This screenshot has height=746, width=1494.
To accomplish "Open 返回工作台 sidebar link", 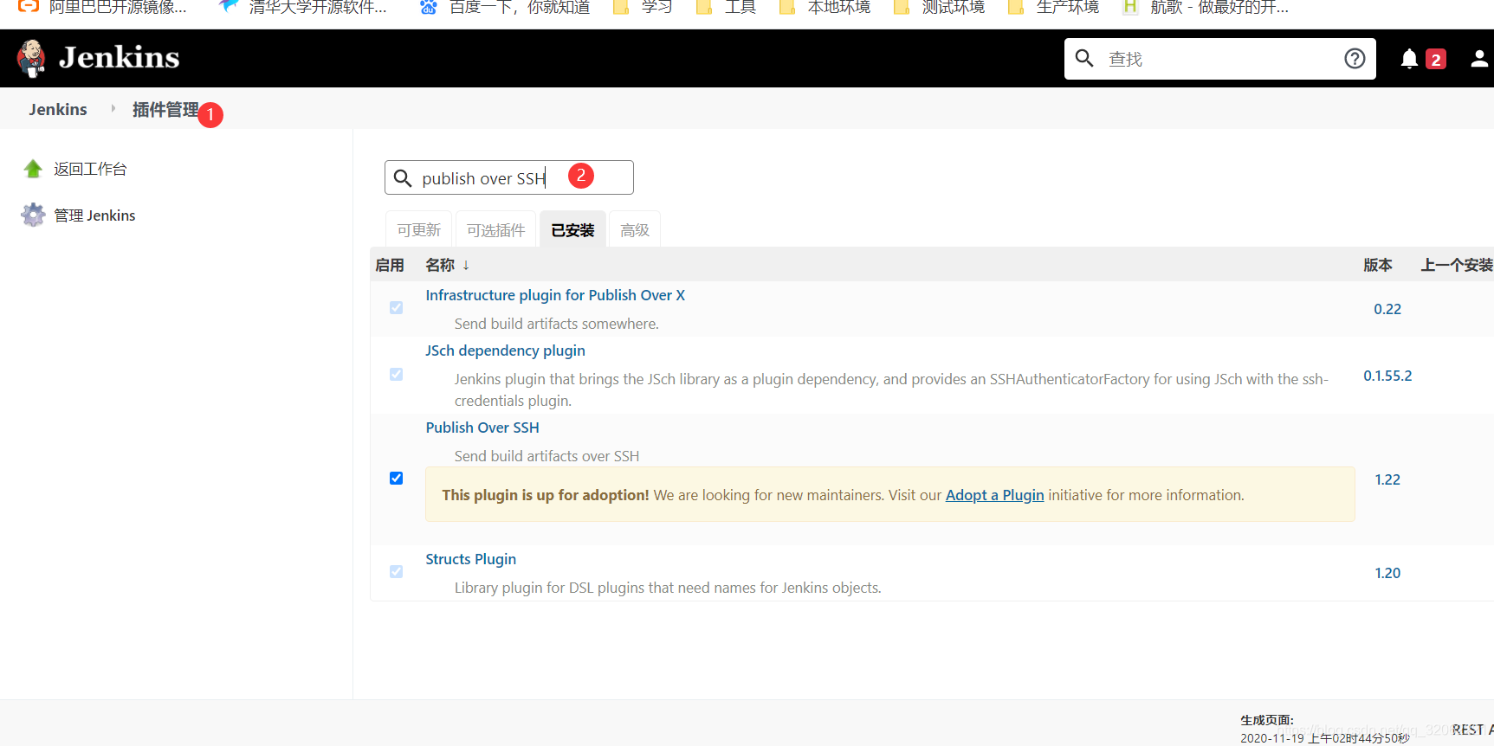I will (90, 169).
